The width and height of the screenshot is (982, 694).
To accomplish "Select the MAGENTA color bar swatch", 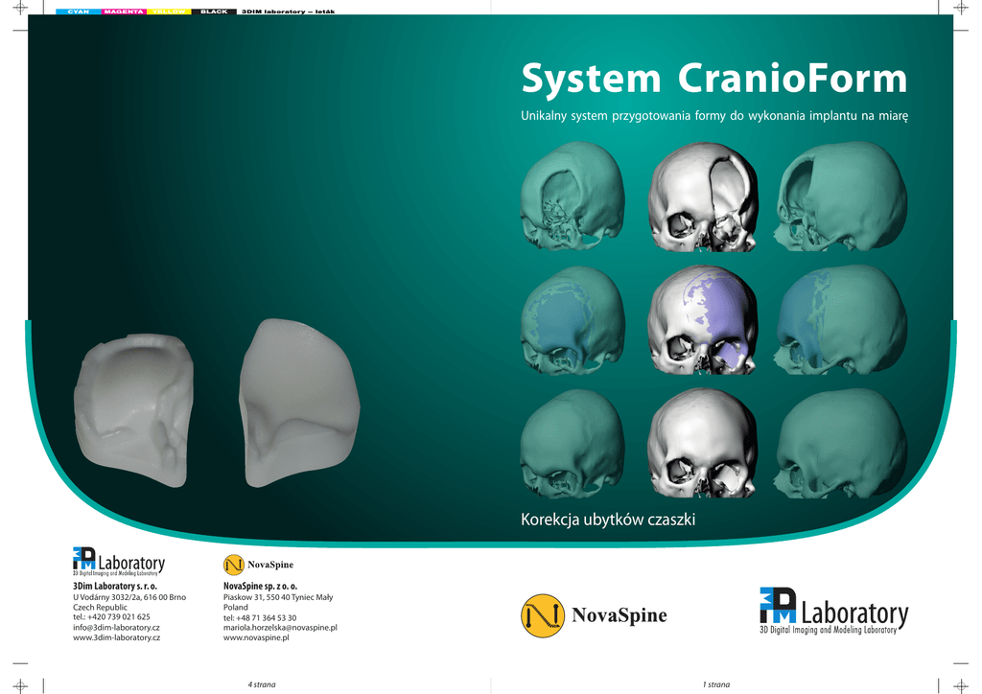I will pyautogui.click(x=123, y=12).
